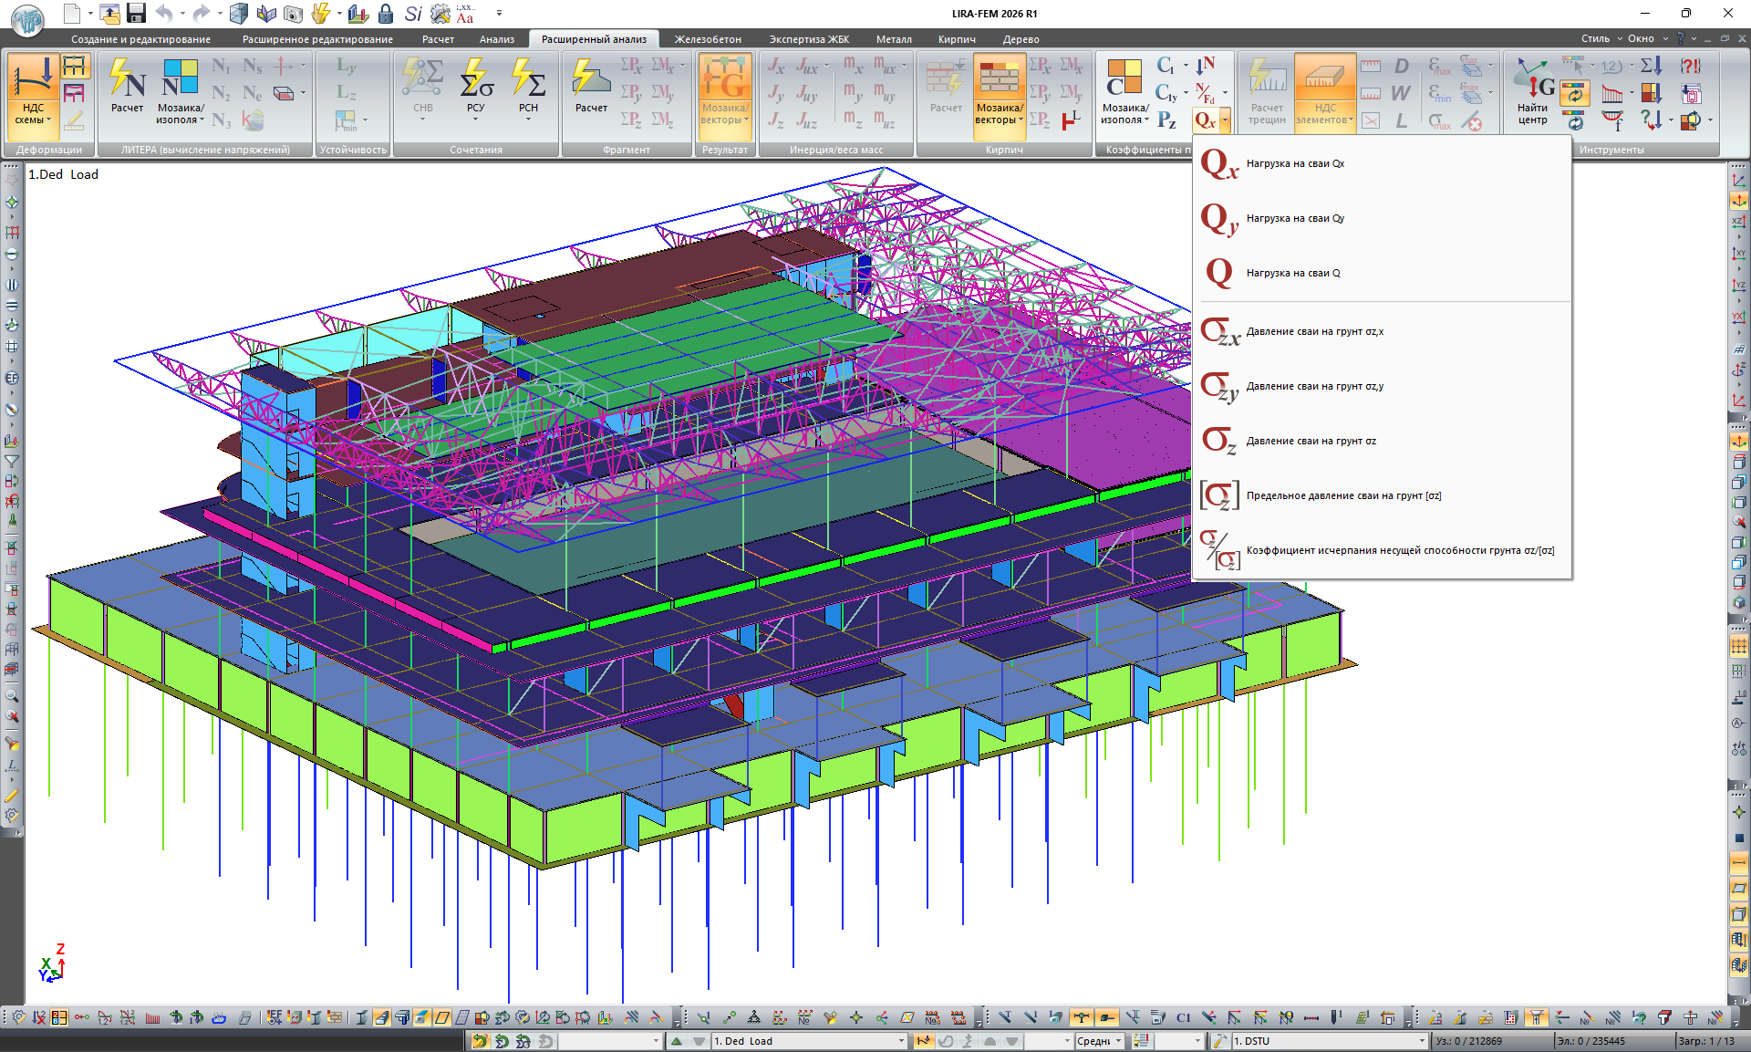
Task: Click the Save floppy disk icon
Action: click(x=136, y=13)
